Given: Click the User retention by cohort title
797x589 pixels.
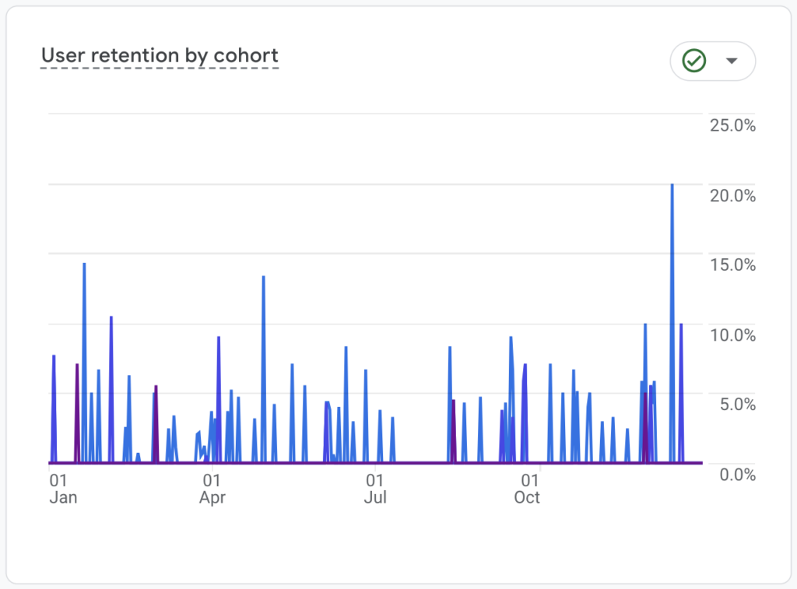Looking at the screenshot, I should point(160,56).
